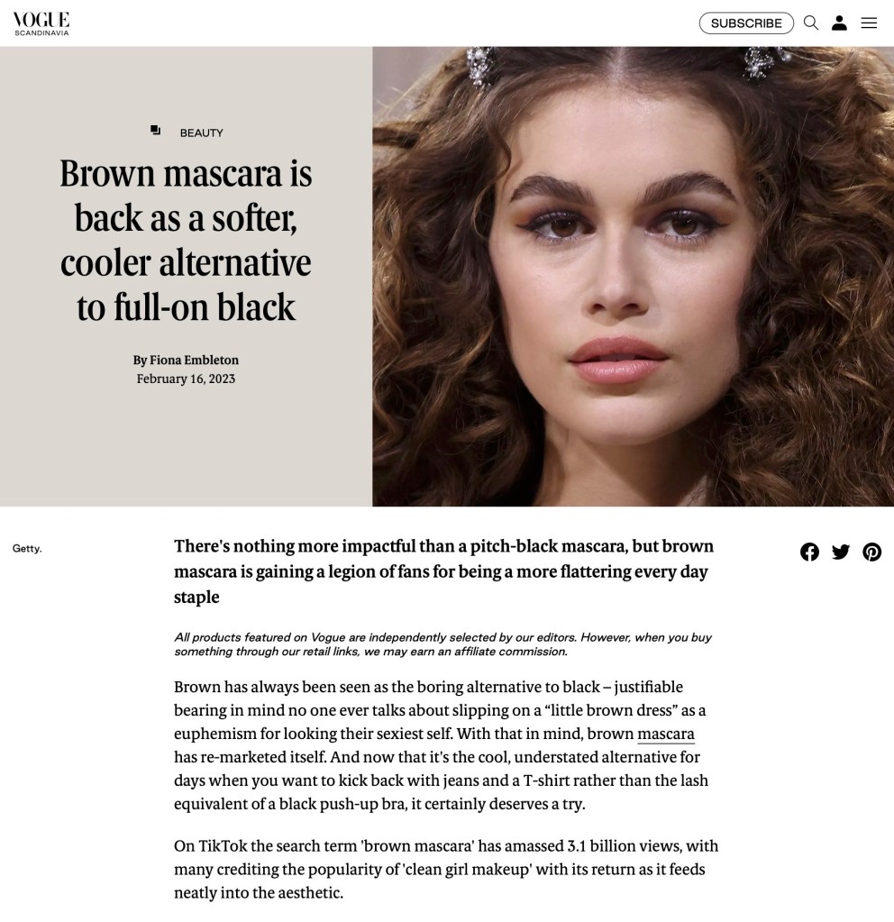The image size is (894, 922).
Task: Click the article headline text
Action: pos(186,241)
